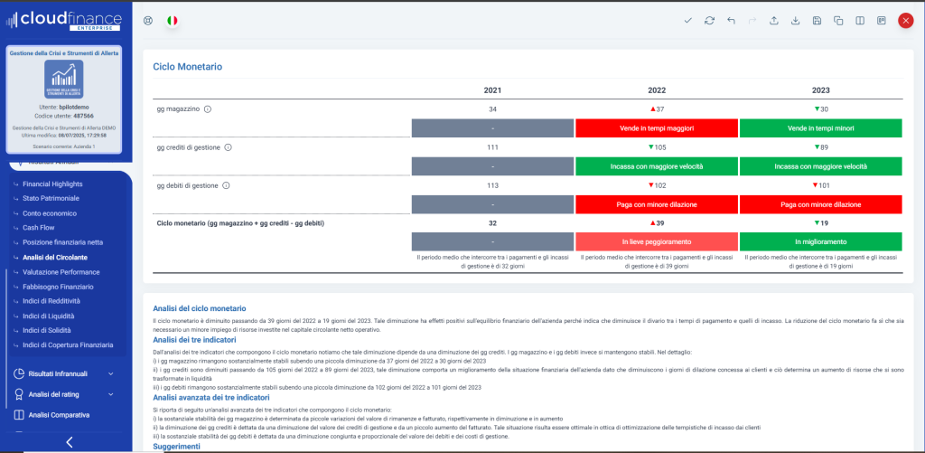Click the 'Analisi dei tre indicatori' heading

(195, 340)
